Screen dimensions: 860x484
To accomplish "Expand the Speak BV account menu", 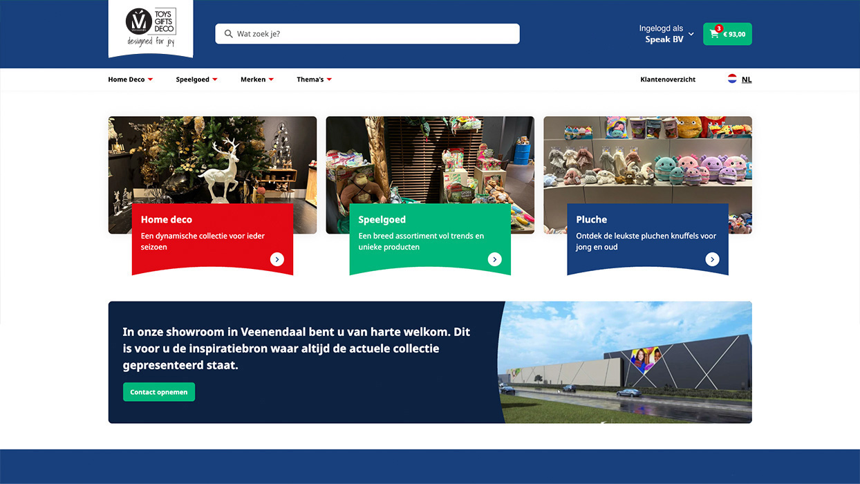I will (666, 34).
